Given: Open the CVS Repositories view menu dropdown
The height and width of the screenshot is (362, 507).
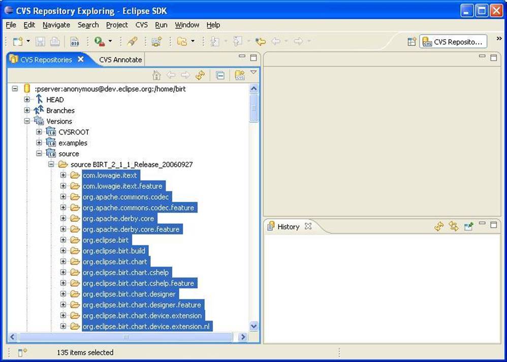Looking at the screenshot, I should [253, 73].
